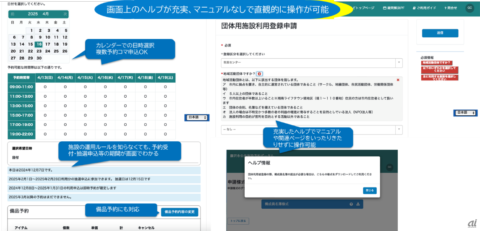Go to next month with 次 in calendar

point(65,14)
